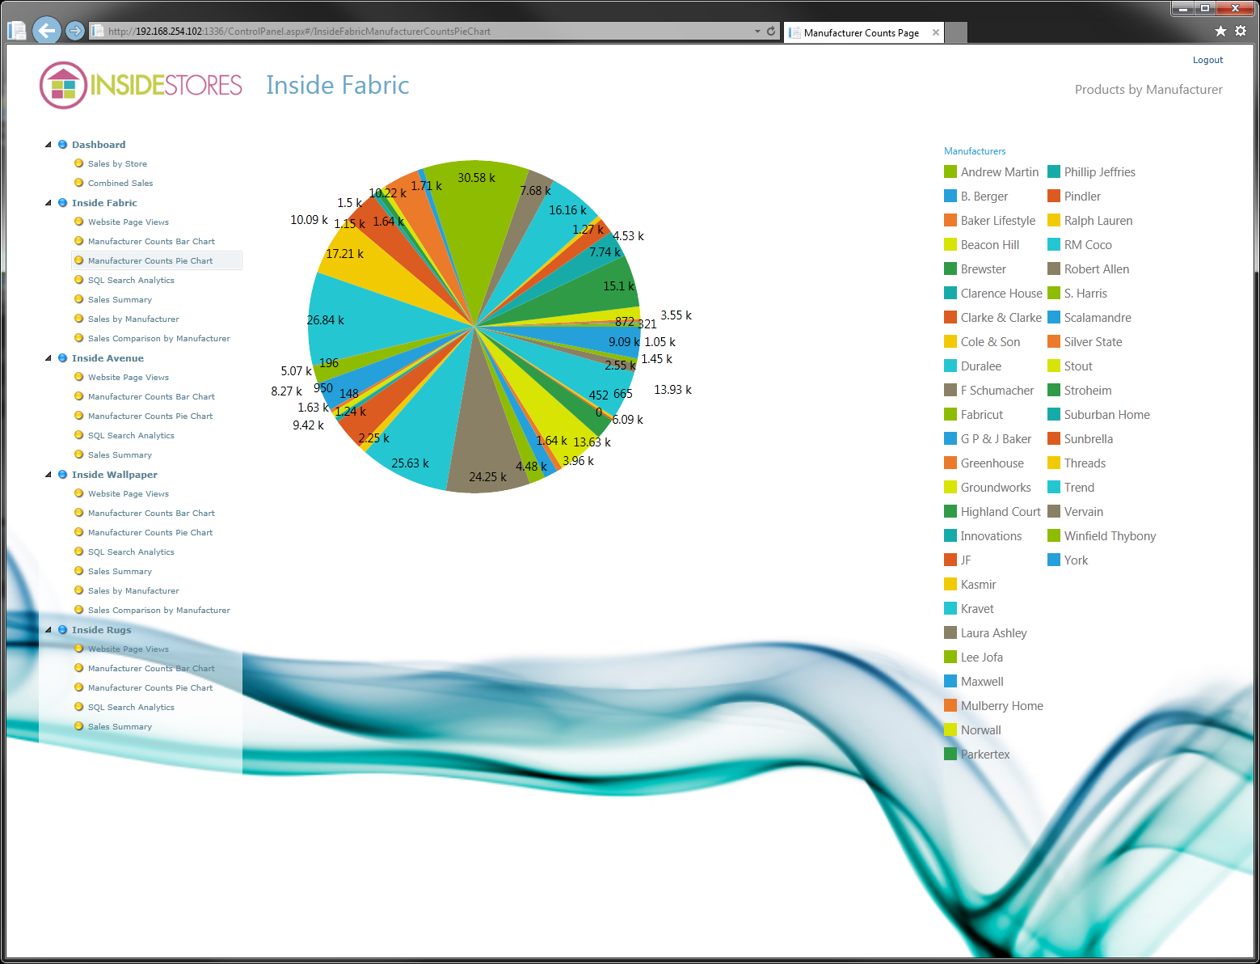Open Inside Avenue Manufacturer Counts Pie Chart
1260x964 pixels.
point(150,416)
